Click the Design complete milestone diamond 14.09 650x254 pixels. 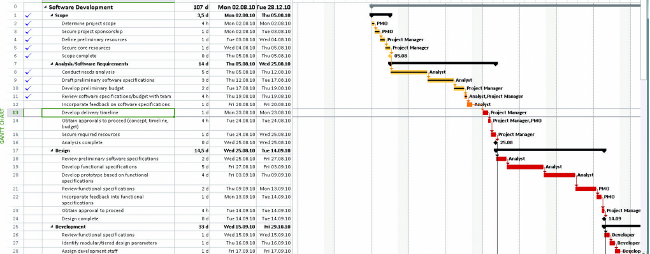pos(603,218)
